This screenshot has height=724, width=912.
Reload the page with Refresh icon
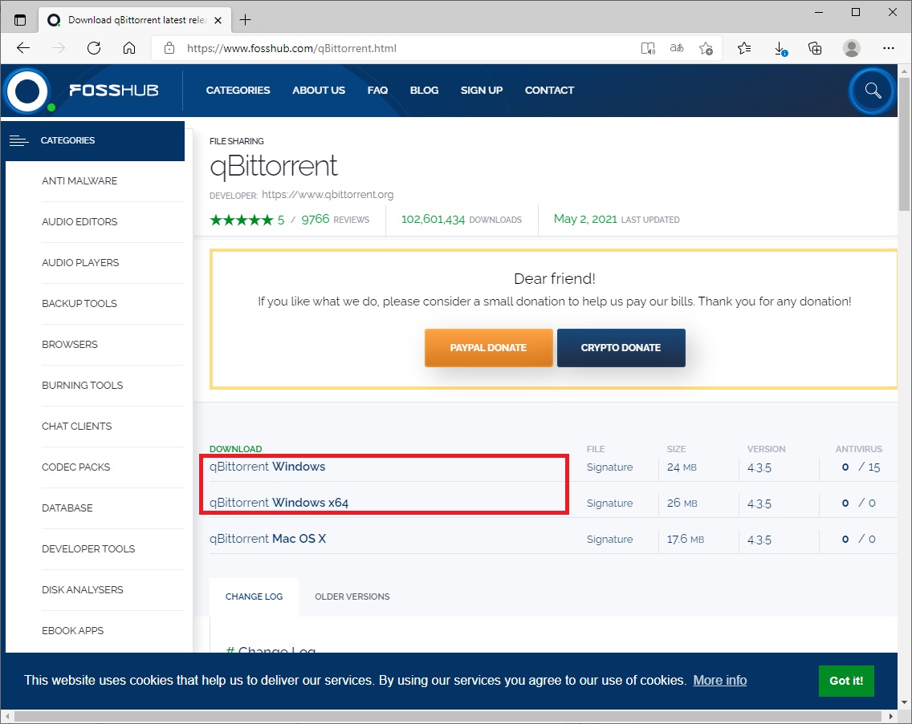click(x=94, y=48)
